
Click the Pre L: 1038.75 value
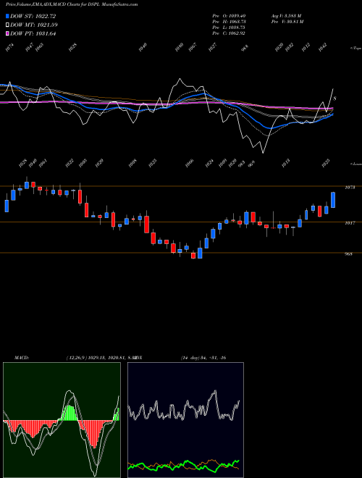229,28
